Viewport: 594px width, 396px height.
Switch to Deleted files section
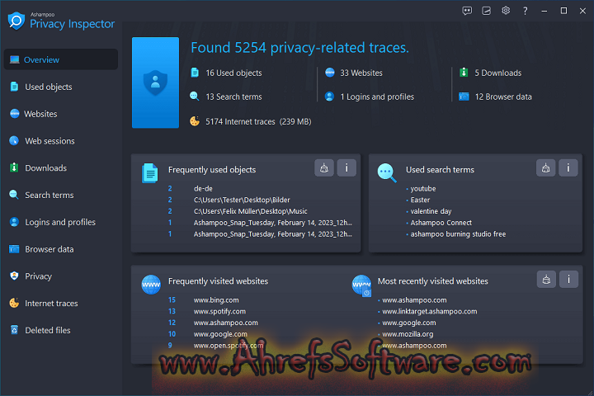(48, 330)
